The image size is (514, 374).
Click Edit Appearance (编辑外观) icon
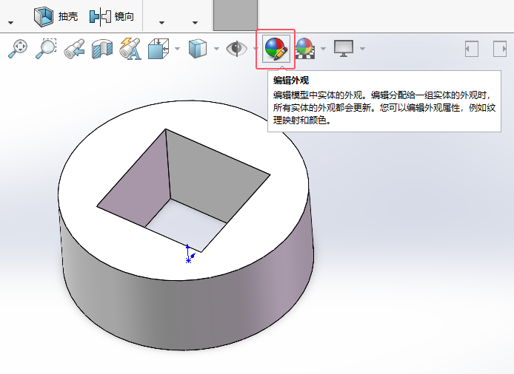[276, 49]
